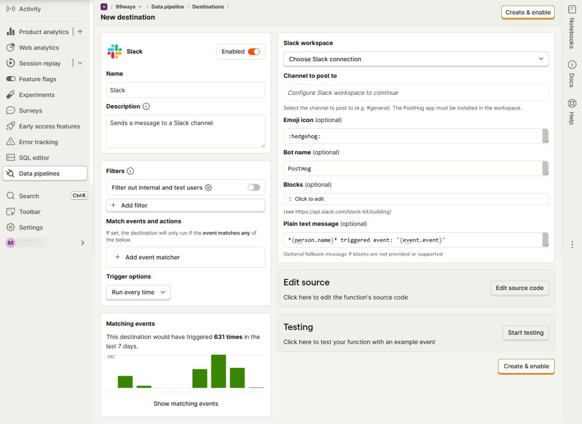Open the Choose Slack connection dropdown
The width and height of the screenshot is (582, 424).
pyautogui.click(x=415, y=59)
